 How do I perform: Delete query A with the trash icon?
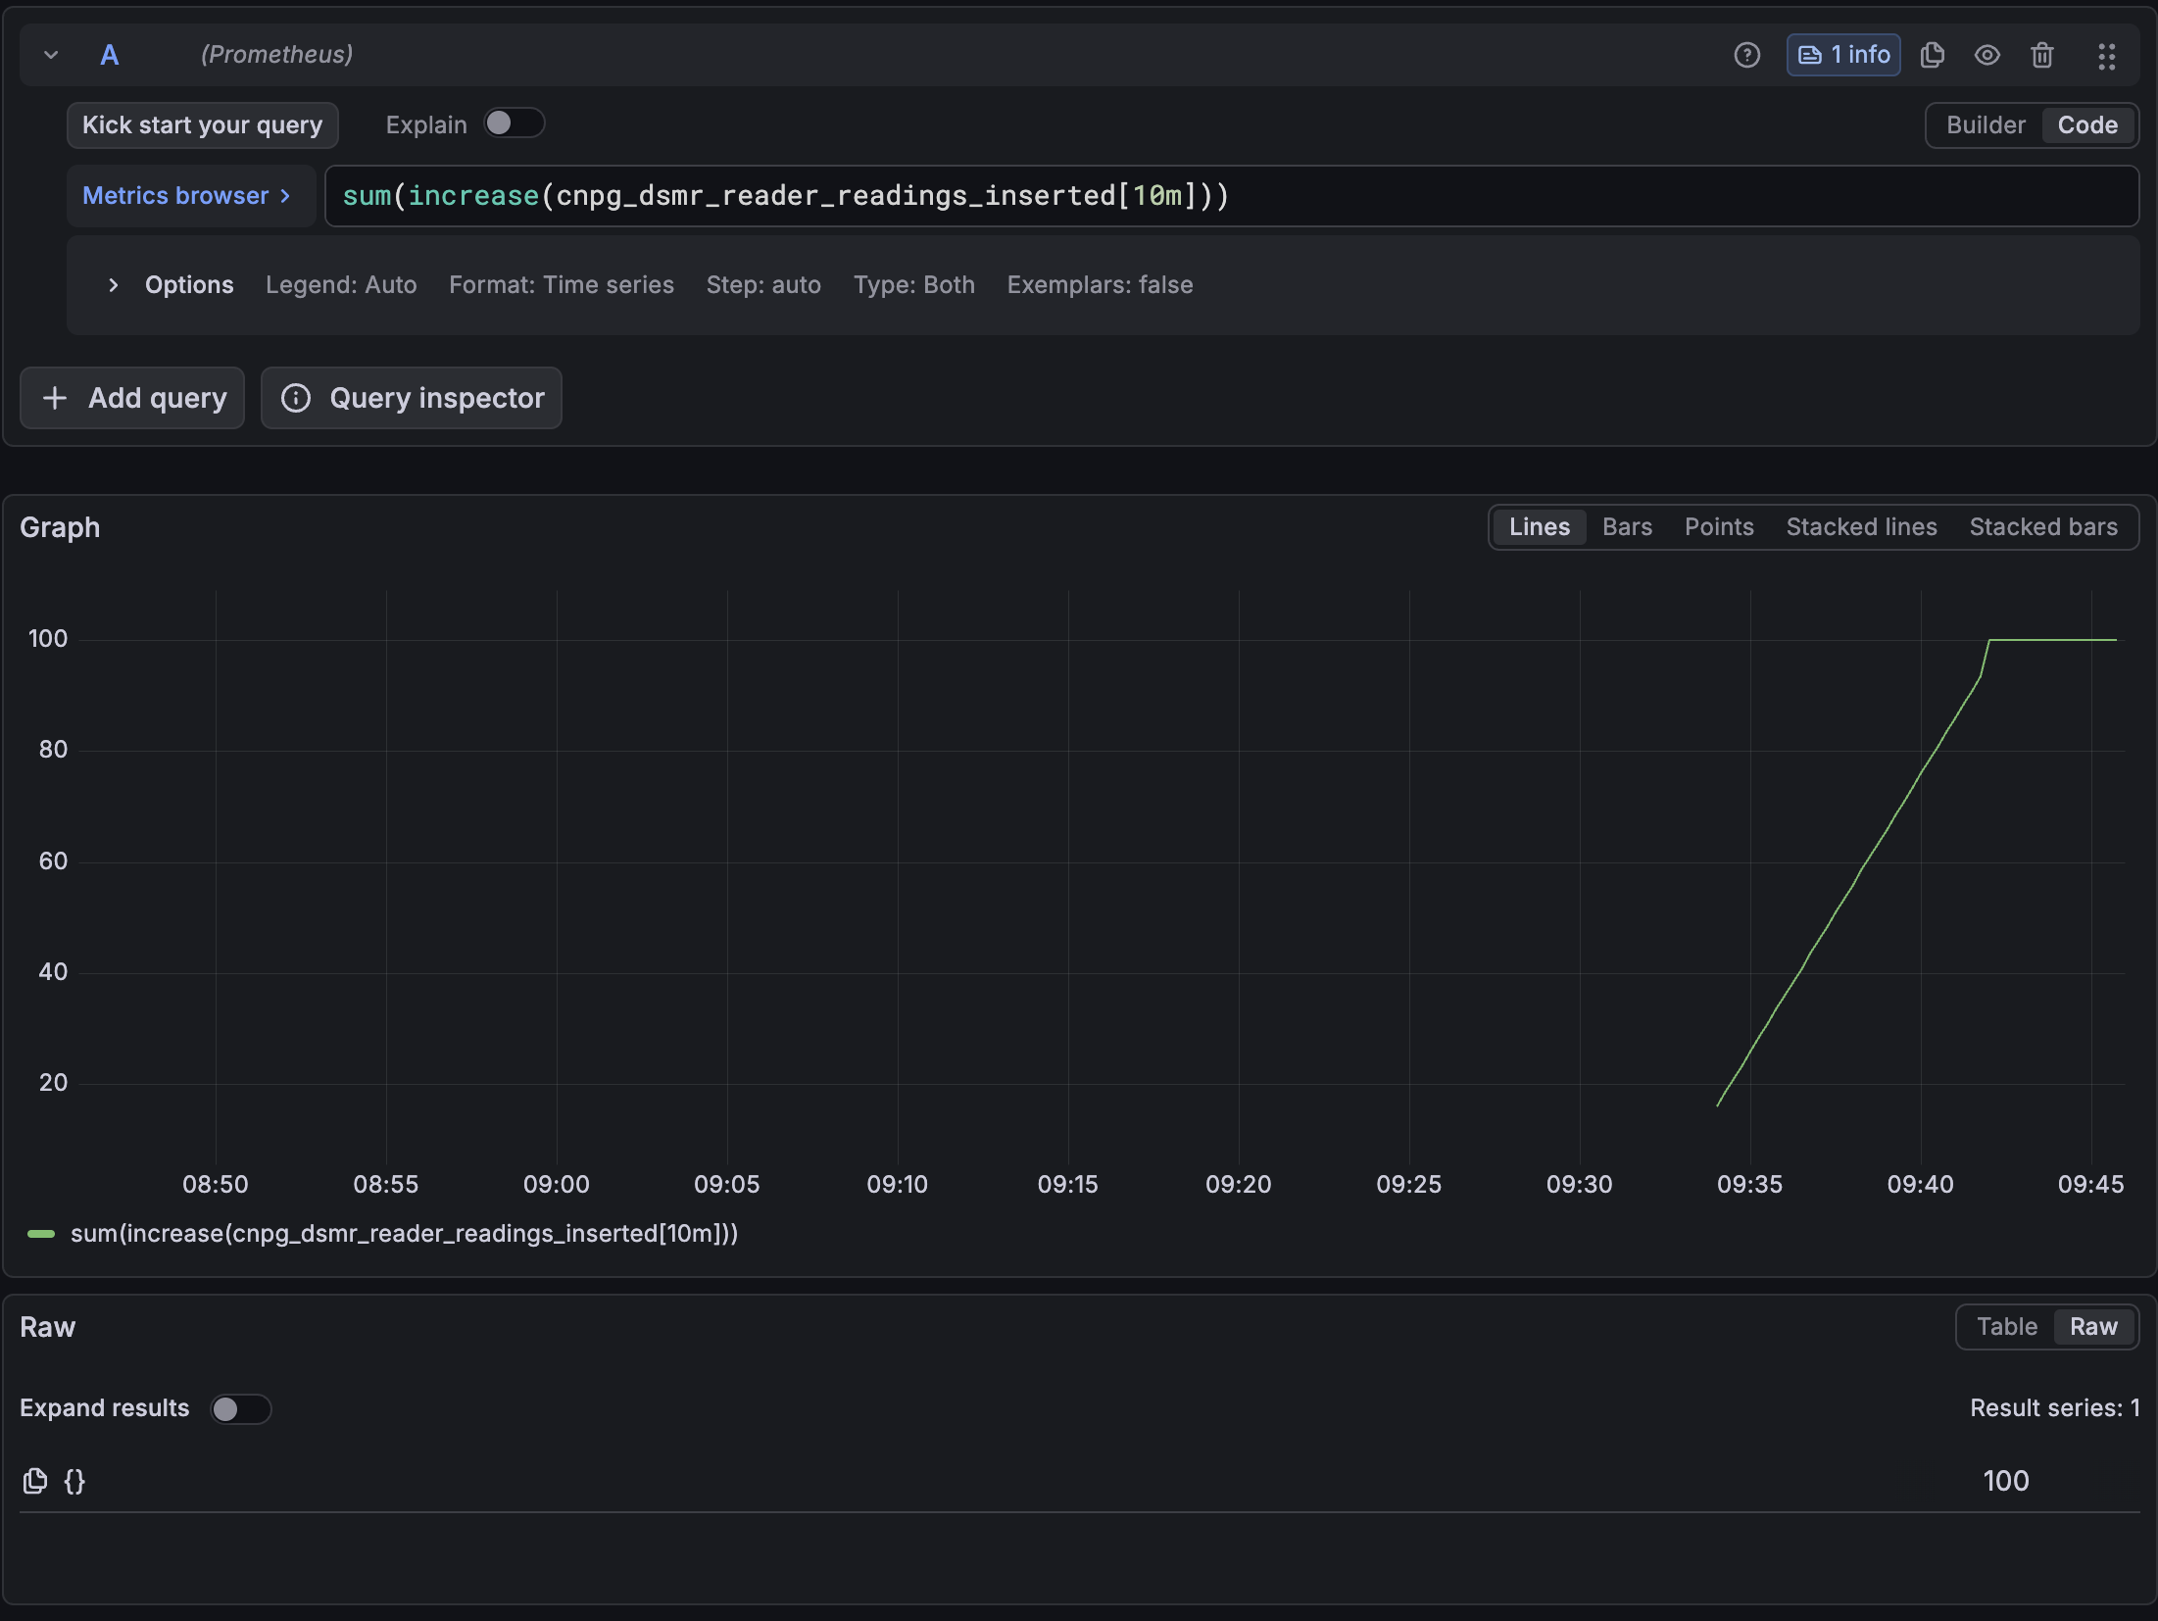(x=2042, y=55)
